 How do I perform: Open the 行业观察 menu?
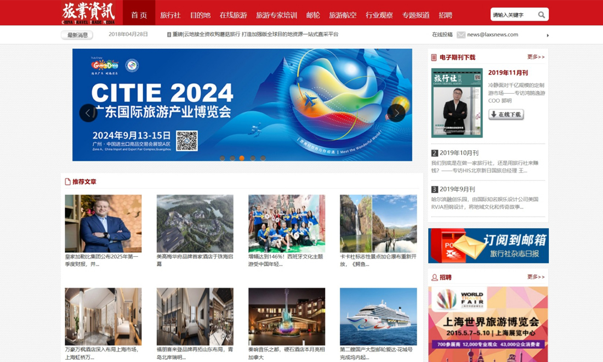pos(379,15)
